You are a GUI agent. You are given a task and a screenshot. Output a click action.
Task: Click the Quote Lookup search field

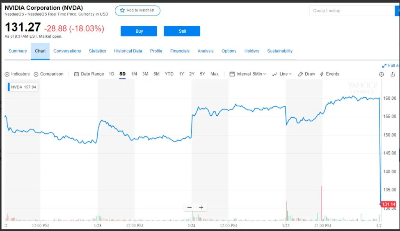pyautogui.click(x=352, y=11)
